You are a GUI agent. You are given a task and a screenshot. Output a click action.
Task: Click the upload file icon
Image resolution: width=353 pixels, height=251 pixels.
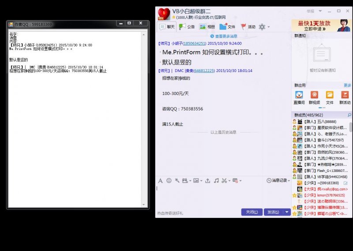pyautogui.click(x=207, y=181)
